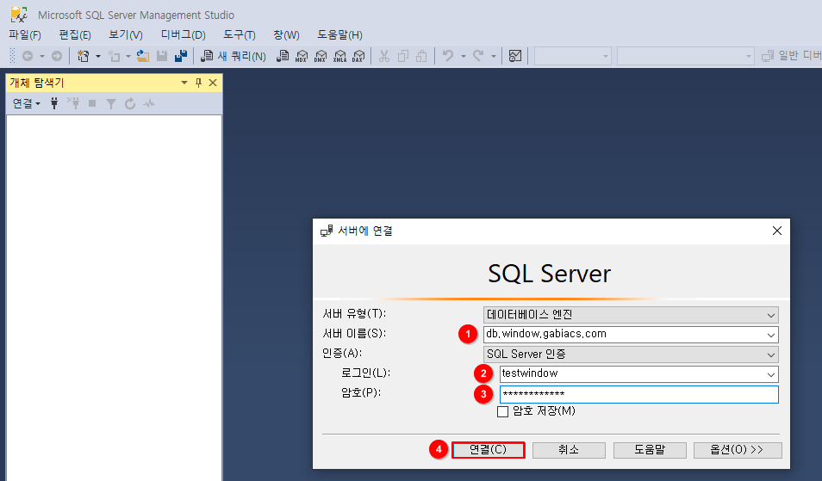The height and width of the screenshot is (481, 822).
Task: Open the 로그인 dropdown arrow
Action: pos(770,375)
